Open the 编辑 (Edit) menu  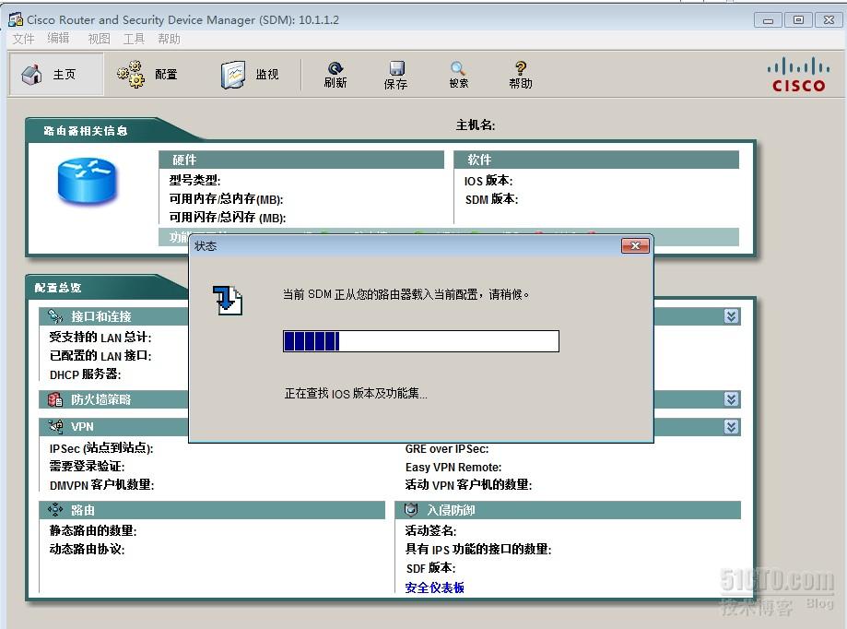(x=58, y=39)
